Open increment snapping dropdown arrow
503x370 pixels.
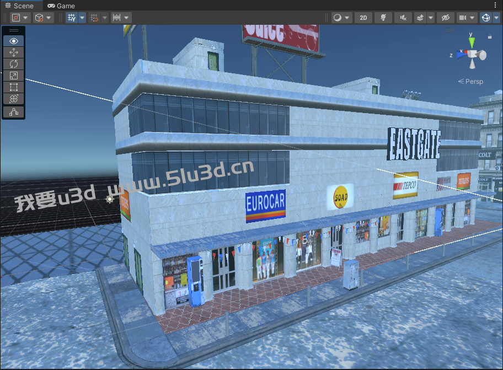click(x=126, y=18)
